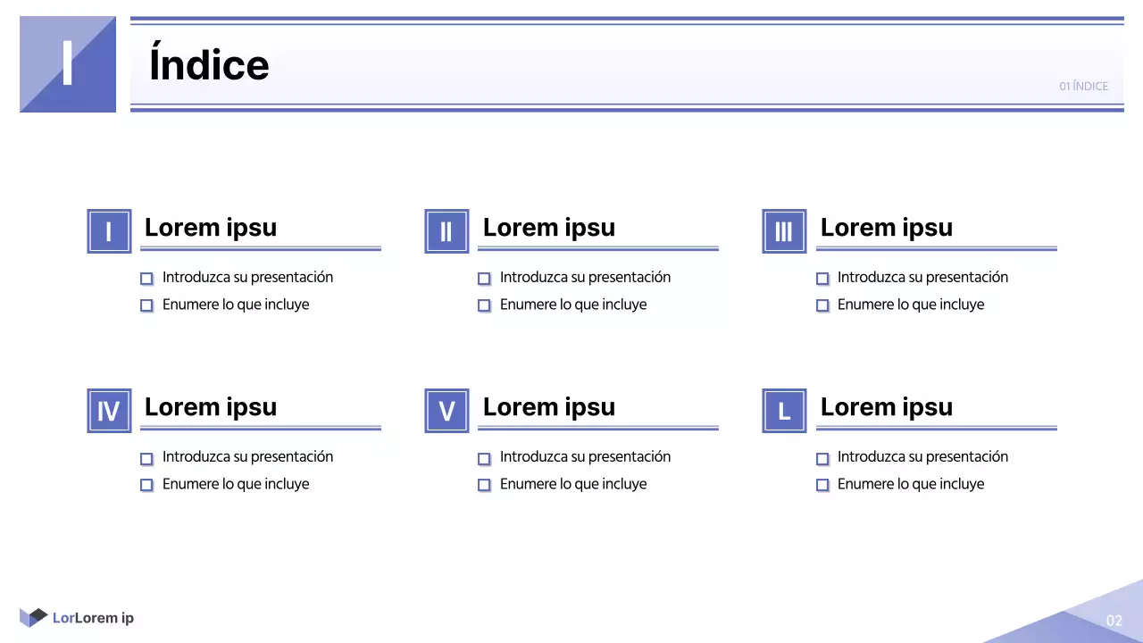Click the '01 ÍNDICE' header label
The width and height of the screenshot is (1143, 643).
(x=1083, y=87)
